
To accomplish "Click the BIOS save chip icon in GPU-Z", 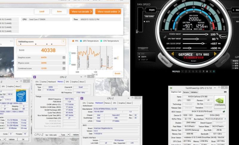I will [x=224, y=112].
